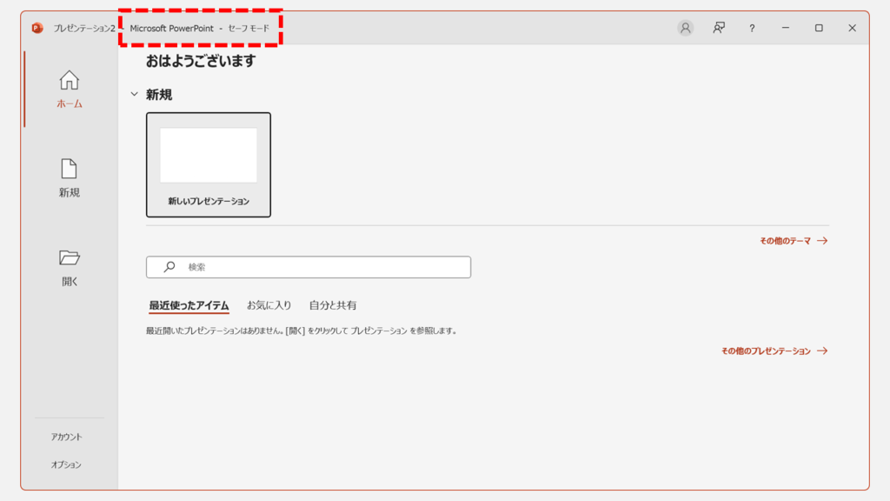Open the 開く (Open) folder page

(x=70, y=267)
